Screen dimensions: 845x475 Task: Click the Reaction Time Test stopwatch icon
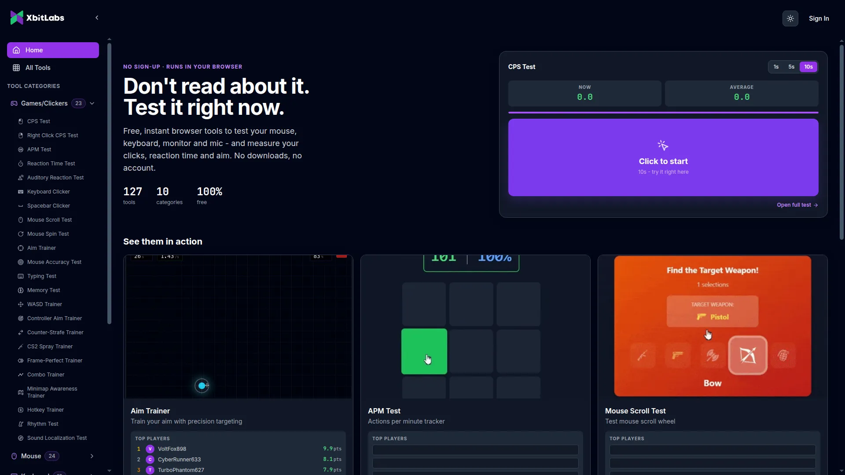pyautogui.click(x=20, y=164)
